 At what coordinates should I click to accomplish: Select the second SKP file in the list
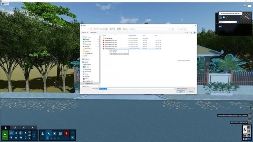click(x=132, y=43)
